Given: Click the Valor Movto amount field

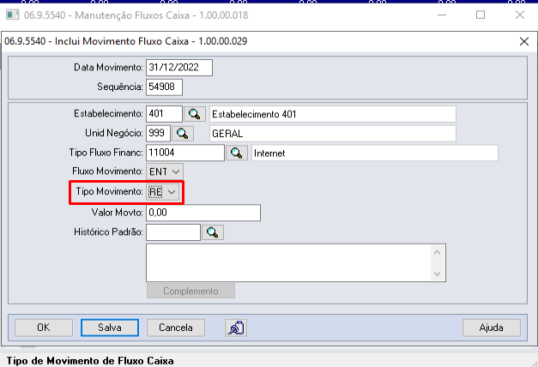Looking at the screenshot, I should (x=203, y=213).
